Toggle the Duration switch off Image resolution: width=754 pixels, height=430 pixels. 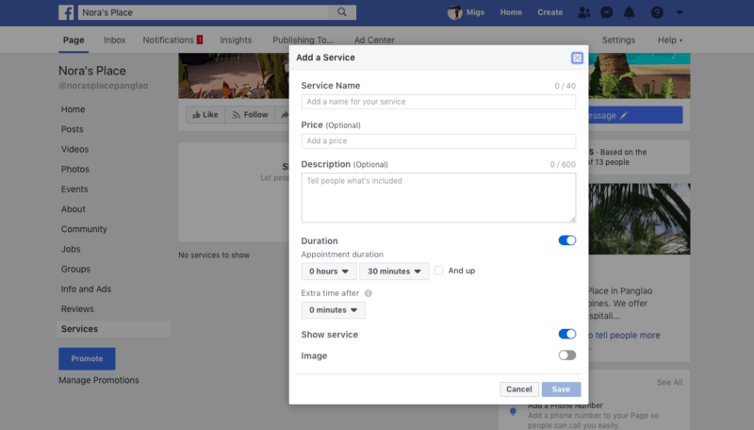coord(567,240)
